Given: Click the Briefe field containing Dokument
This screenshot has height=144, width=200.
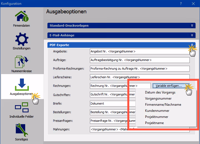Looking at the screenshot, I should pyautogui.click(x=113, y=103).
